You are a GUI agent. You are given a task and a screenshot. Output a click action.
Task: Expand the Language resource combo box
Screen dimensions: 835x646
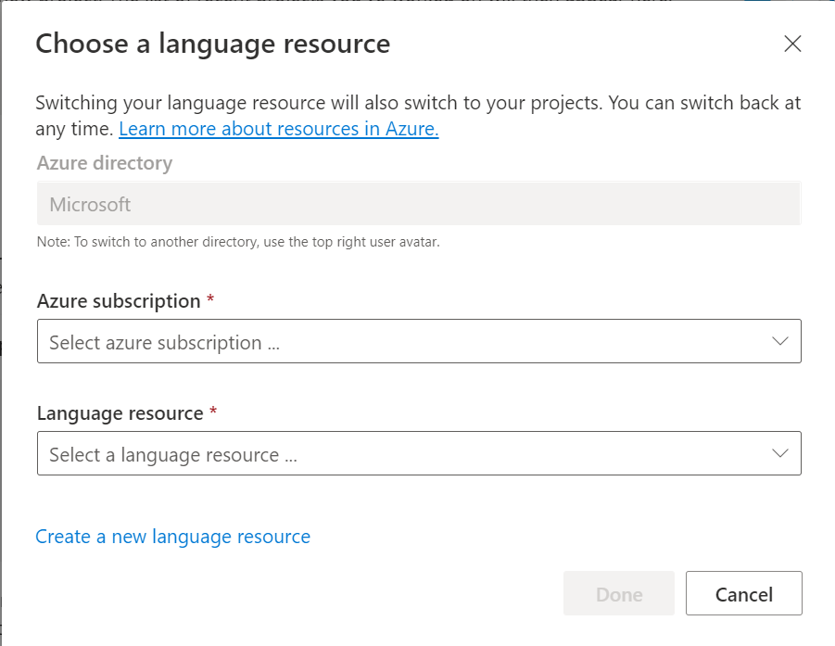(419, 453)
